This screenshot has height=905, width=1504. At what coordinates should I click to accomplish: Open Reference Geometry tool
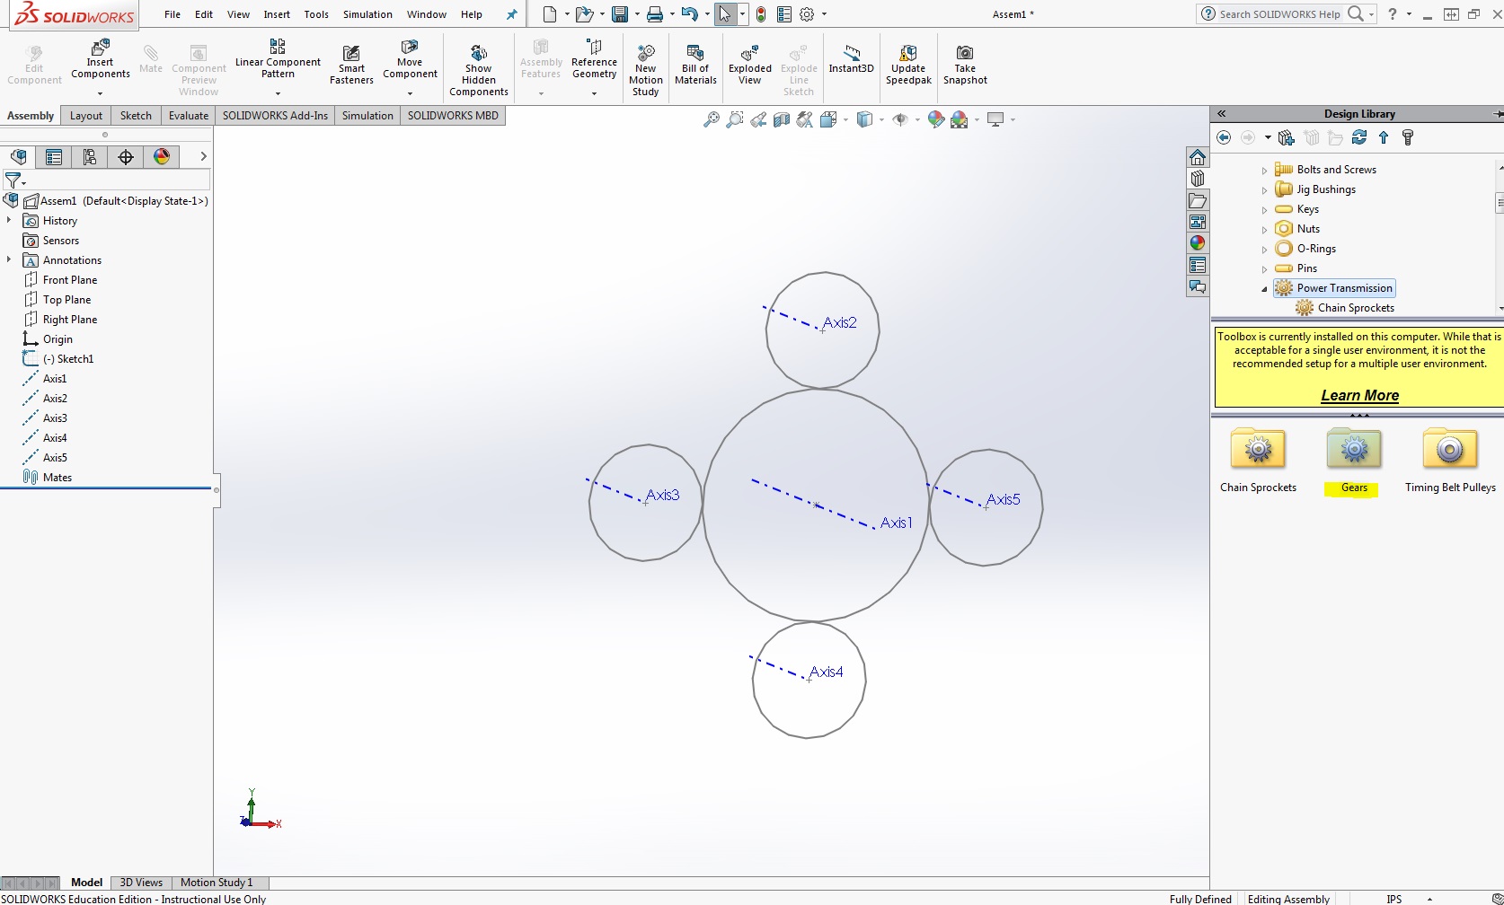(594, 59)
